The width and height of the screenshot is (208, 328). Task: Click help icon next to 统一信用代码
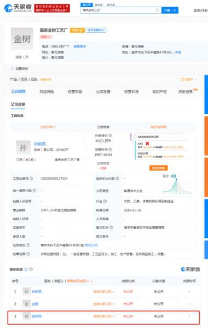(x=34, y=191)
